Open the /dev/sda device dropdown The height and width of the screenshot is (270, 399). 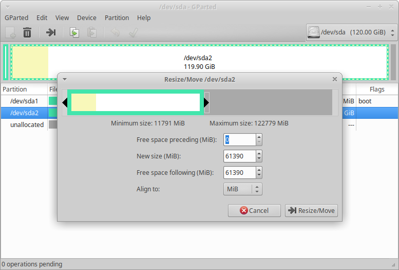pyautogui.click(x=351, y=32)
